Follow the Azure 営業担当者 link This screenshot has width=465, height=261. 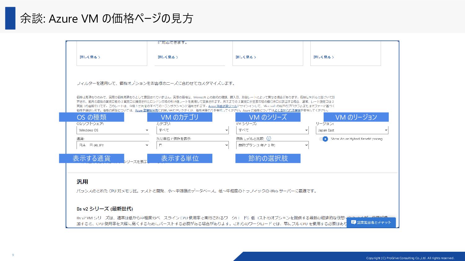[x=147, y=110]
